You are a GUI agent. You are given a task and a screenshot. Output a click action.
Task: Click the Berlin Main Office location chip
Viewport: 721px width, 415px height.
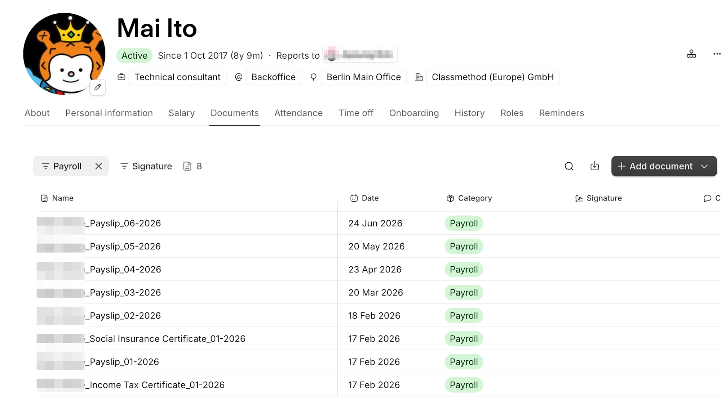tap(363, 77)
